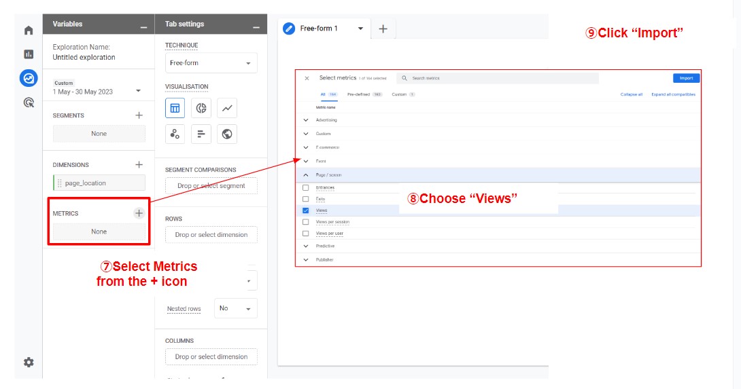The image size is (741, 389).
Task: Check the Views per session checkbox
Action: click(306, 222)
